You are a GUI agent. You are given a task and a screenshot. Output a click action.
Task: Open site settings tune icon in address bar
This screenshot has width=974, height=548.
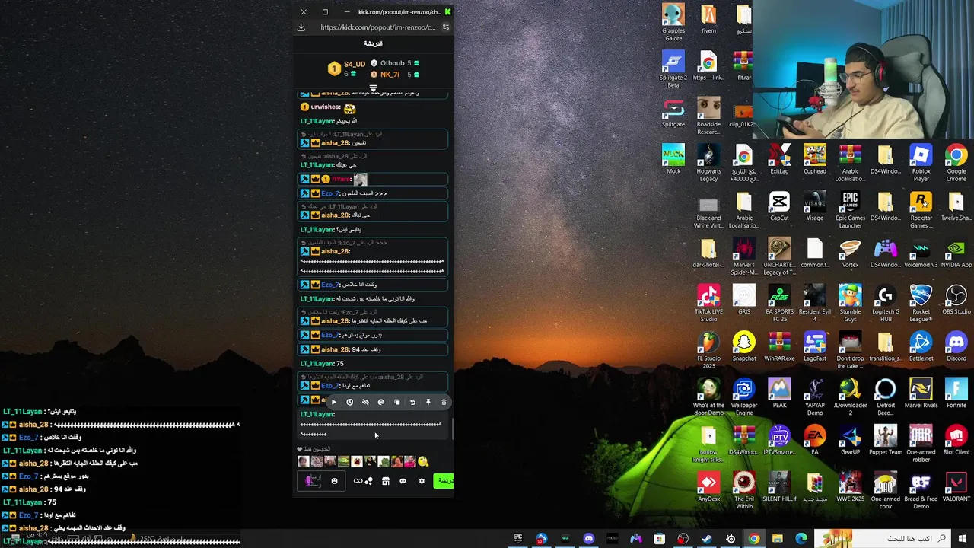(x=446, y=27)
